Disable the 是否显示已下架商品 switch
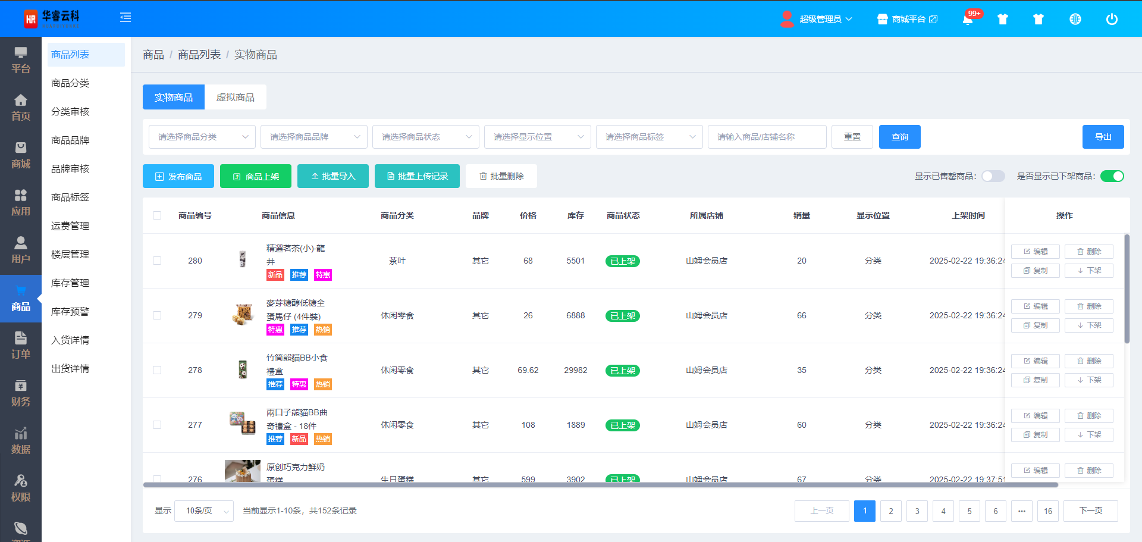1142x542 pixels. tap(1112, 176)
